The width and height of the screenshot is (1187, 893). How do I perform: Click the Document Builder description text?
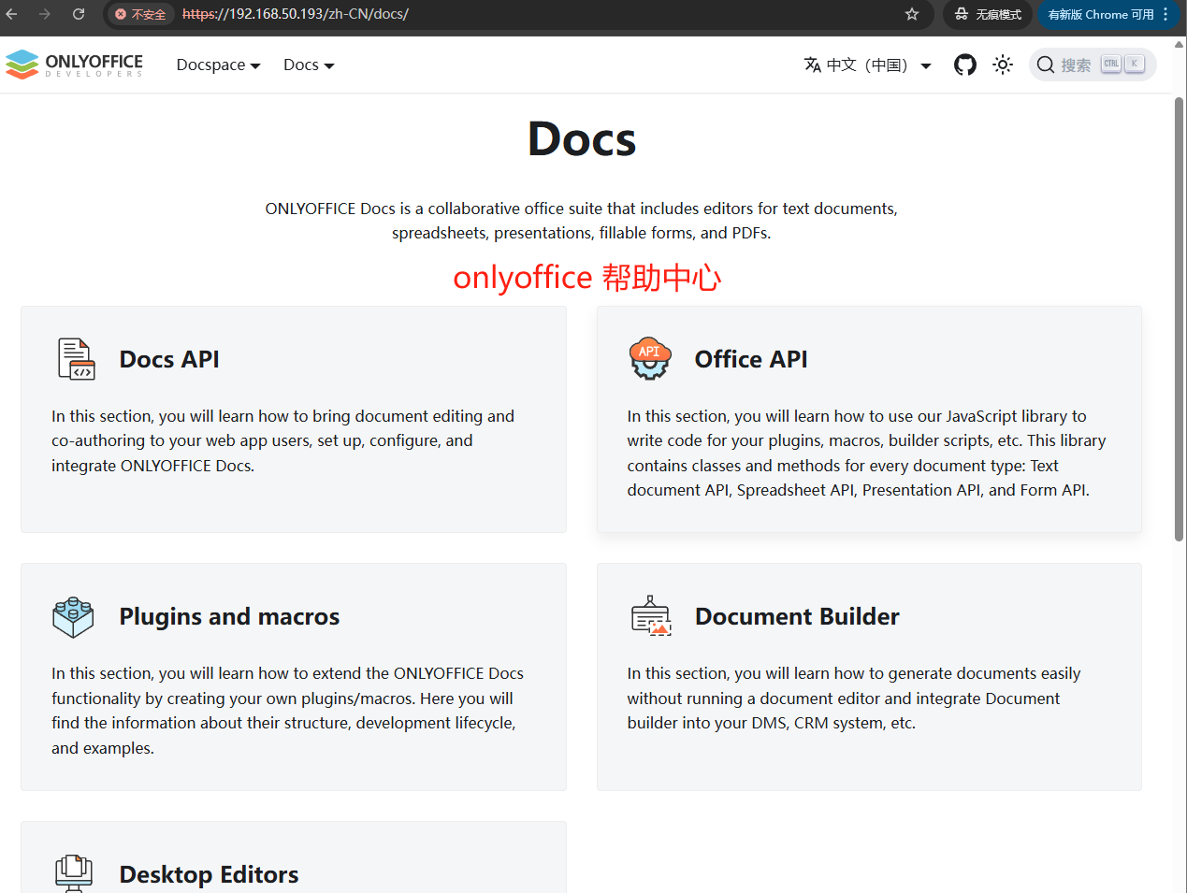tap(854, 699)
